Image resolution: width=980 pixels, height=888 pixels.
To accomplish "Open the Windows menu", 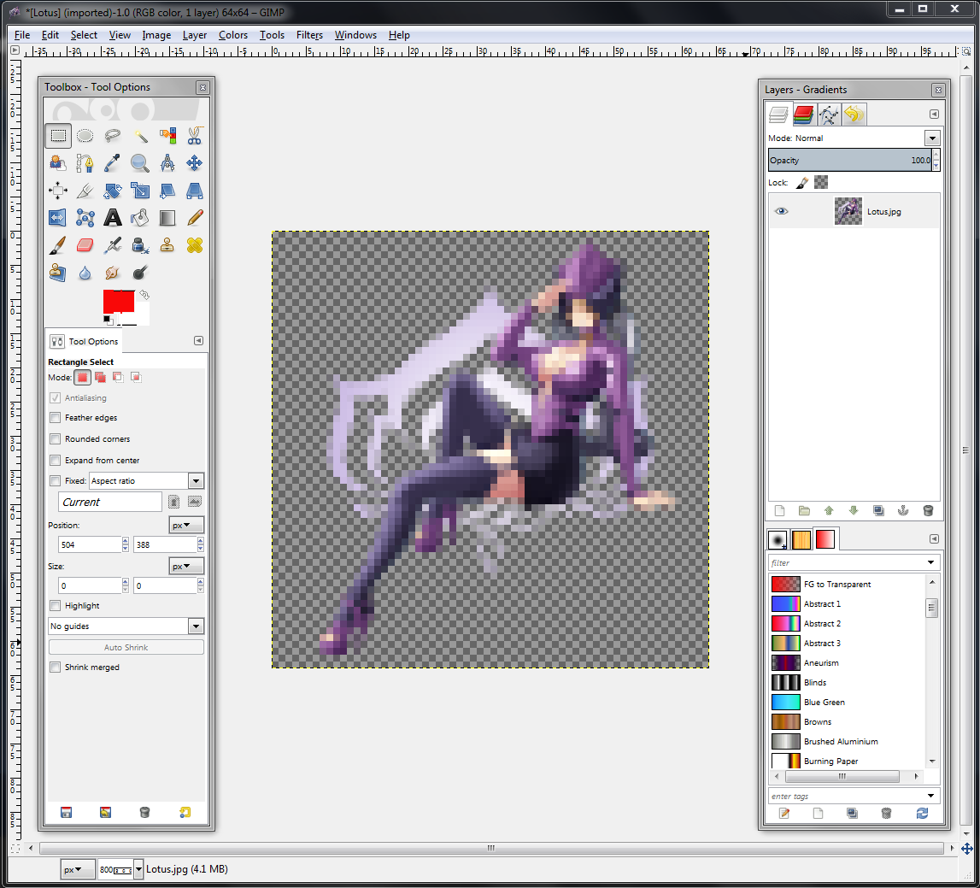I will pyautogui.click(x=355, y=35).
